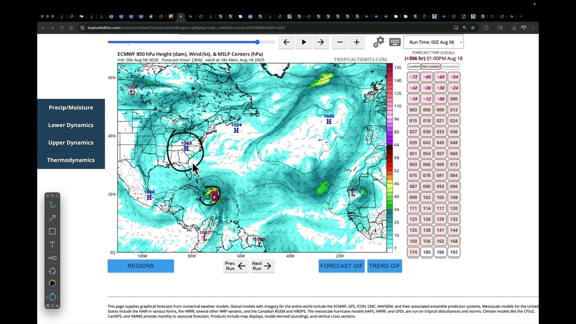Load the previous model run
Image resolution: width=576 pixels, height=324 pixels.
[236, 266]
